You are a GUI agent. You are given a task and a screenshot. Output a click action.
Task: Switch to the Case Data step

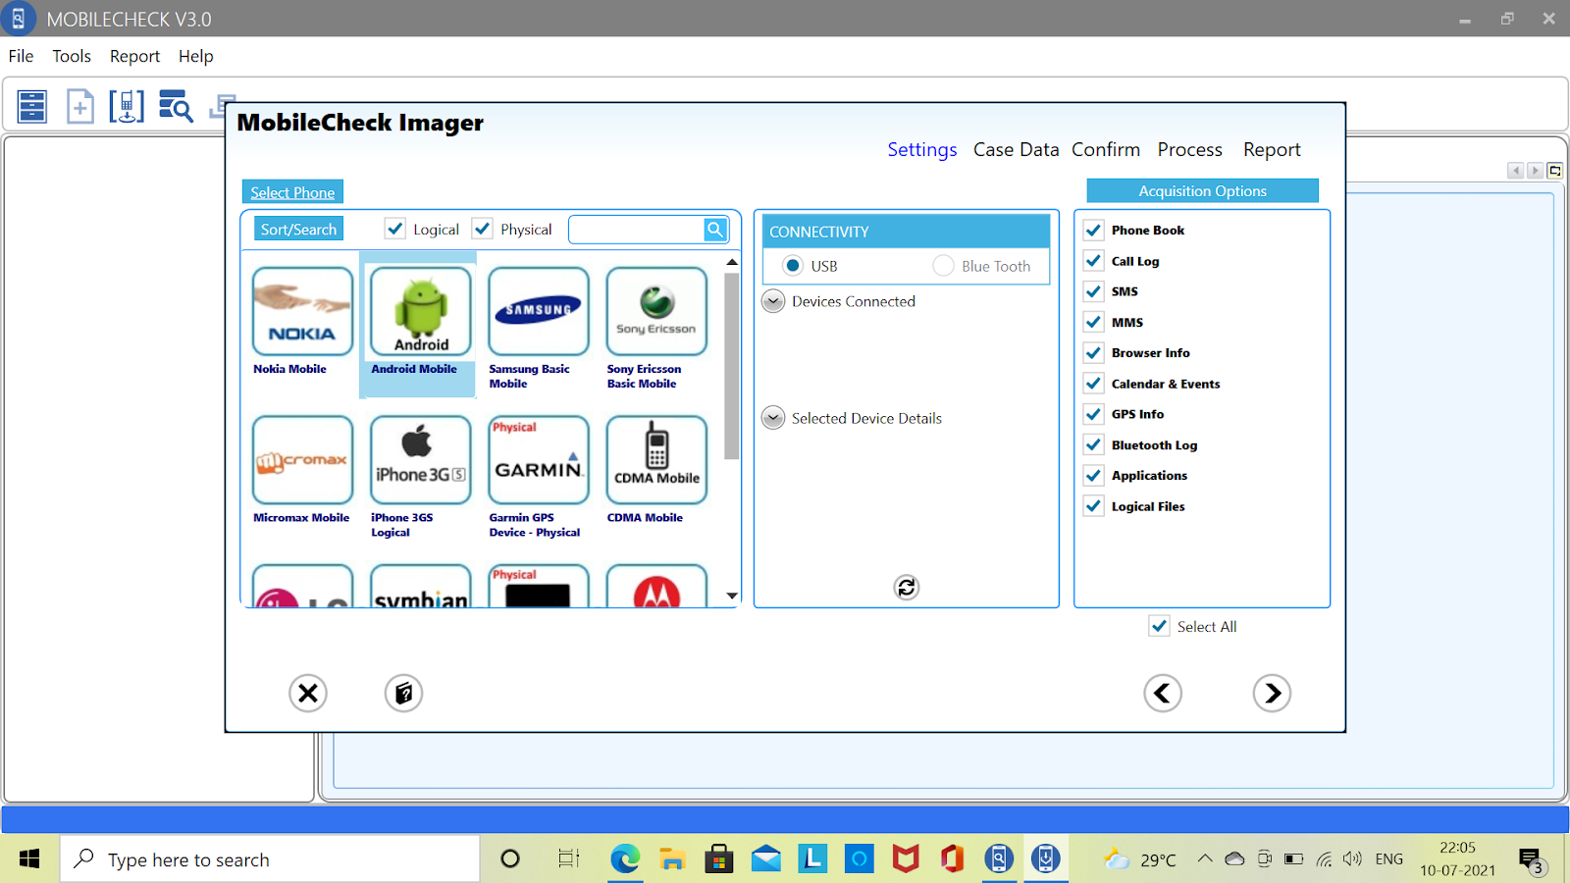[1017, 149]
